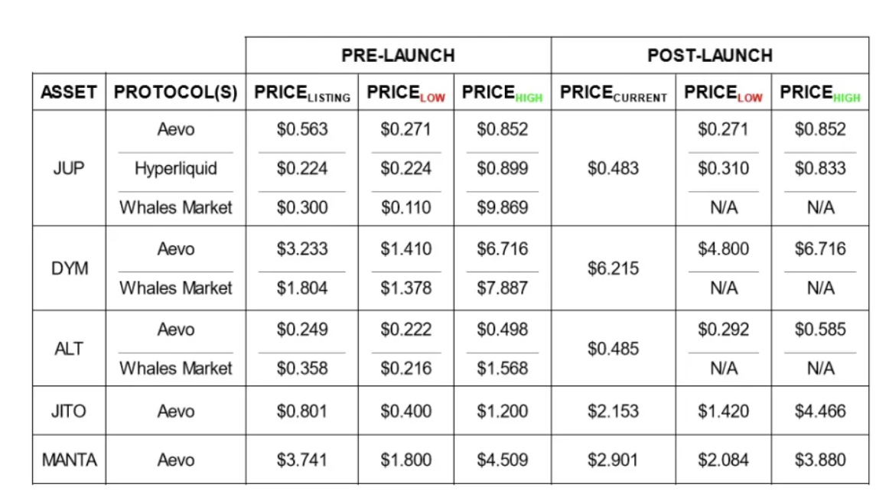This screenshot has width=889, height=491.
Task: Click the PRICE LISTING column header
Action: [302, 93]
